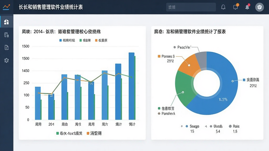The height and width of the screenshot is (151, 269).
Task: Click the value 15 under Seagre
Action: click(192, 131)
